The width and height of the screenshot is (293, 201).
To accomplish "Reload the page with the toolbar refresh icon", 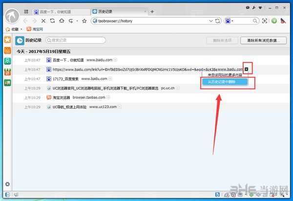I will pyautogui.click(x=53, y=21).
